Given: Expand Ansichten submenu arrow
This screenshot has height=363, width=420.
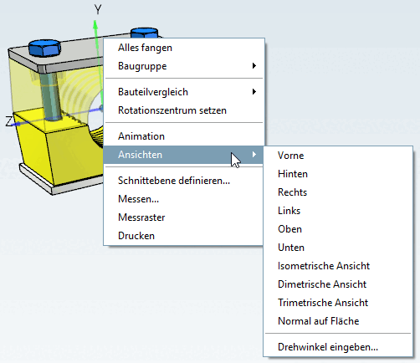Looking at the screenshot, I should [254, 154].
